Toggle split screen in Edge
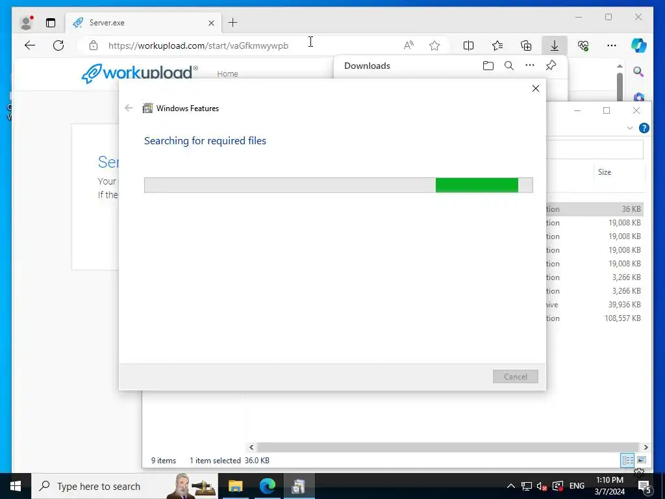 click(469, 45)
